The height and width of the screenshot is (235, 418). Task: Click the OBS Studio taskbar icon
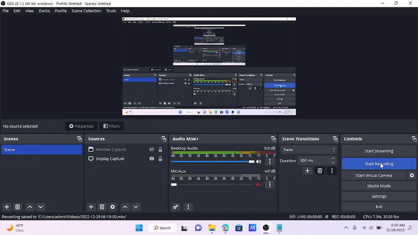coord(266,228)
